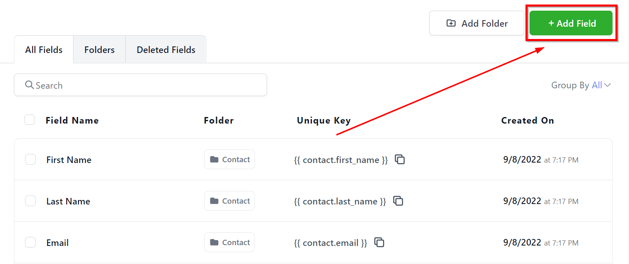The height and width of the screenshot is (264, 629).
Task: Check the Email row checkbox
Action: [30, 242]
